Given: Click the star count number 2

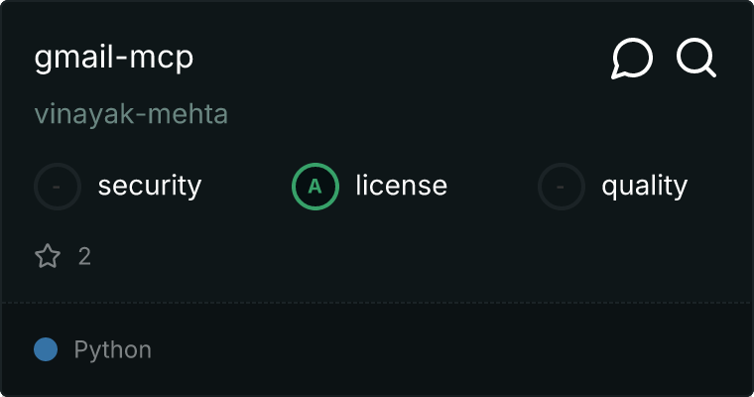Looking at the screenshot, I should (84, 257).
